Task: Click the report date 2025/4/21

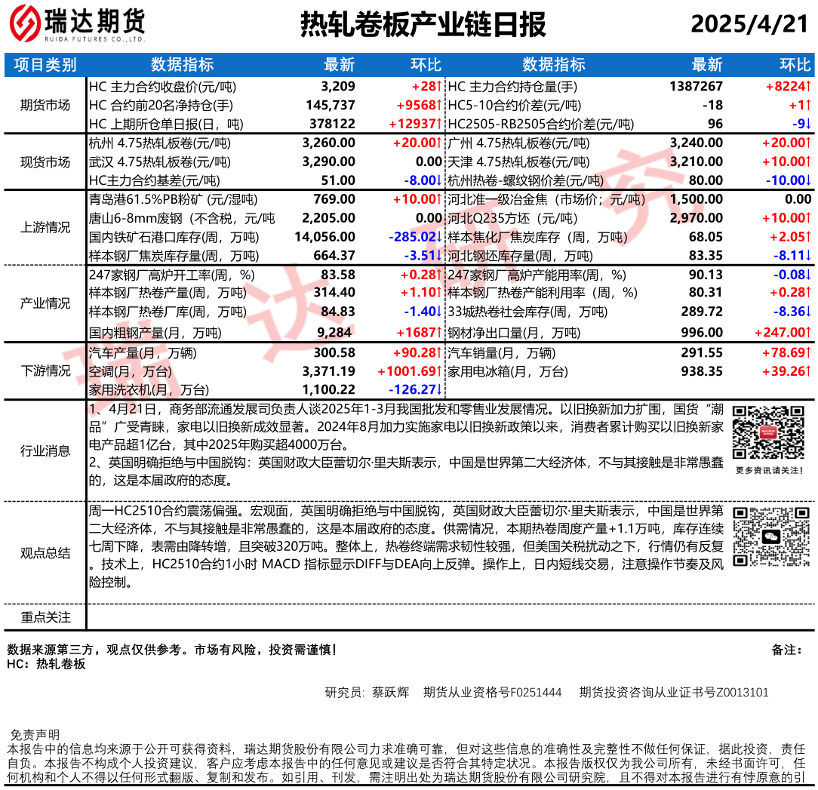Action: click(749, 24)
